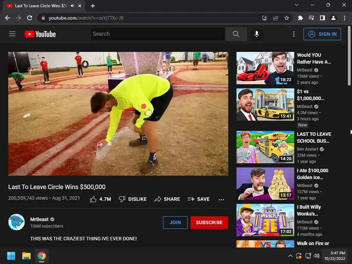Open the Would YOU Rather Have thumbnail
The height and width of the screenshot is (264, 352).
265,68
